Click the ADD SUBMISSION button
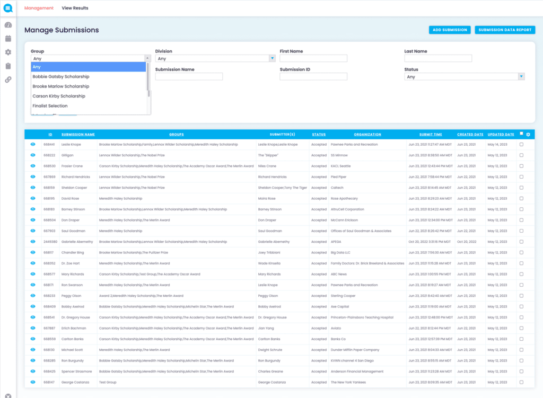543x398 pixels. (x=449, y=30)
